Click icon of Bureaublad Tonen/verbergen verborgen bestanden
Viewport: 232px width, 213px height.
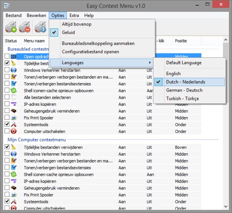13,77
